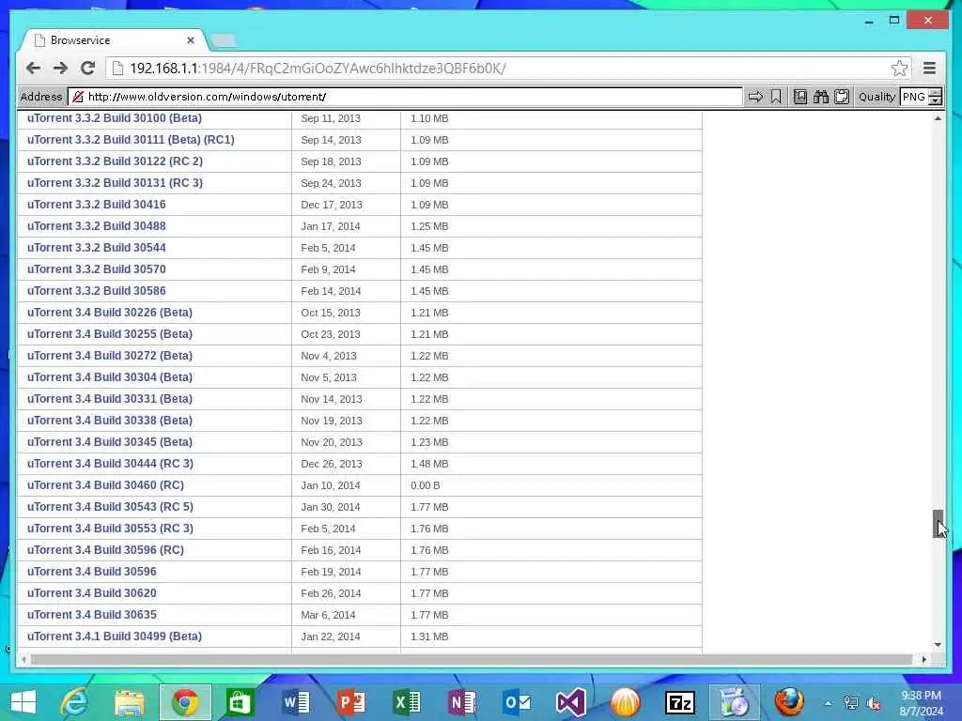Screen dimensions: 962x721
Task: Open uTorrent 3.4 Build 30345 (Beta) link
Action: point(110,441)
